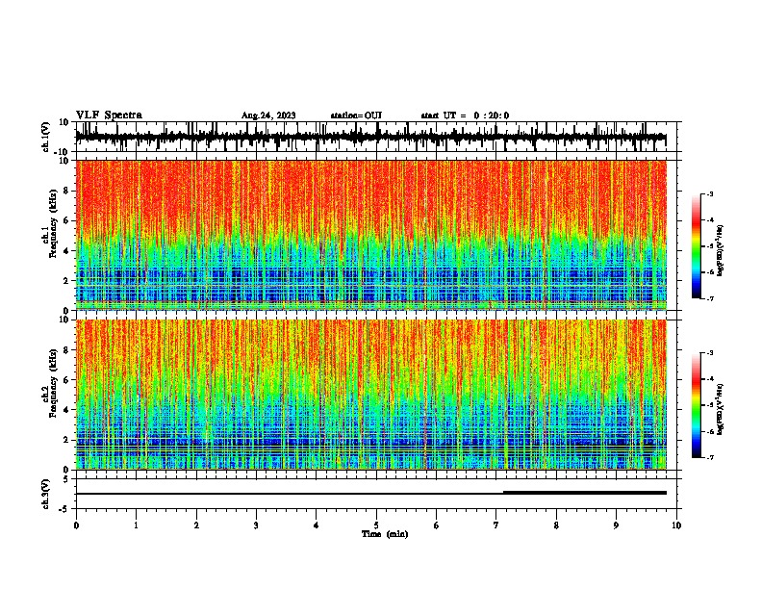
Task: Click the "4" kHz tick on ch.2 spectrogram
Action: click(66, 410)
